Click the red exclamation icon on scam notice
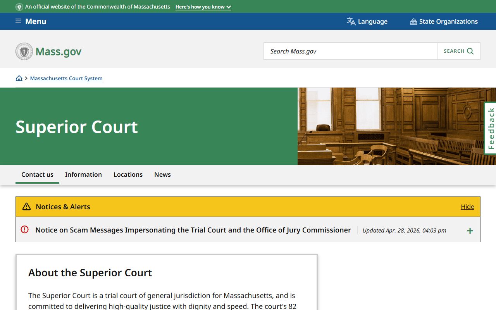The height and width of the screenshot is (310, 496). 24,229
